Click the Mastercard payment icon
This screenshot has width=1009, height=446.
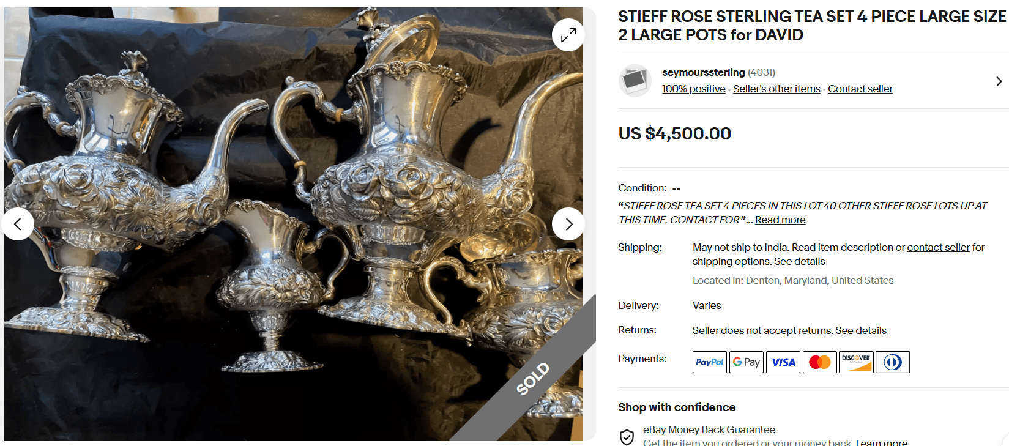[819, 362]
